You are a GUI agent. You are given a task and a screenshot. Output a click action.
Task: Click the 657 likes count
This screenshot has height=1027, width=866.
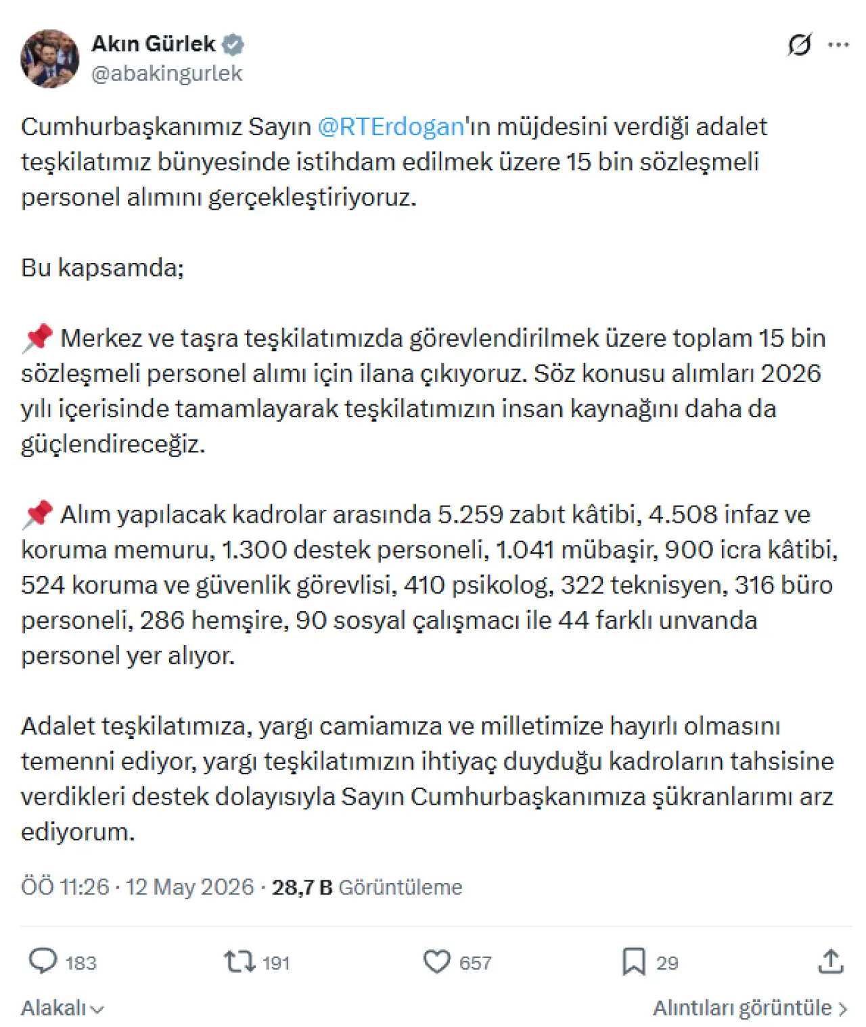pos(475,962)
